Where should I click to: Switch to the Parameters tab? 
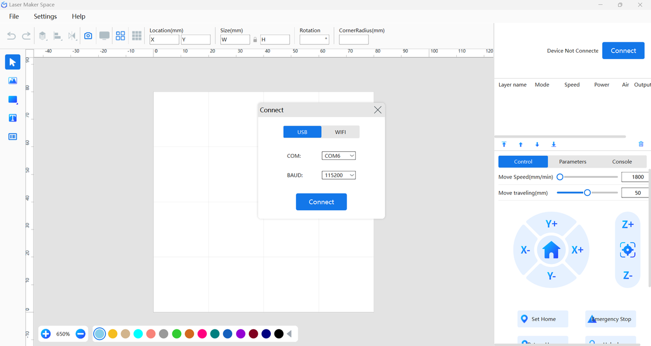[x=573, y=162]
